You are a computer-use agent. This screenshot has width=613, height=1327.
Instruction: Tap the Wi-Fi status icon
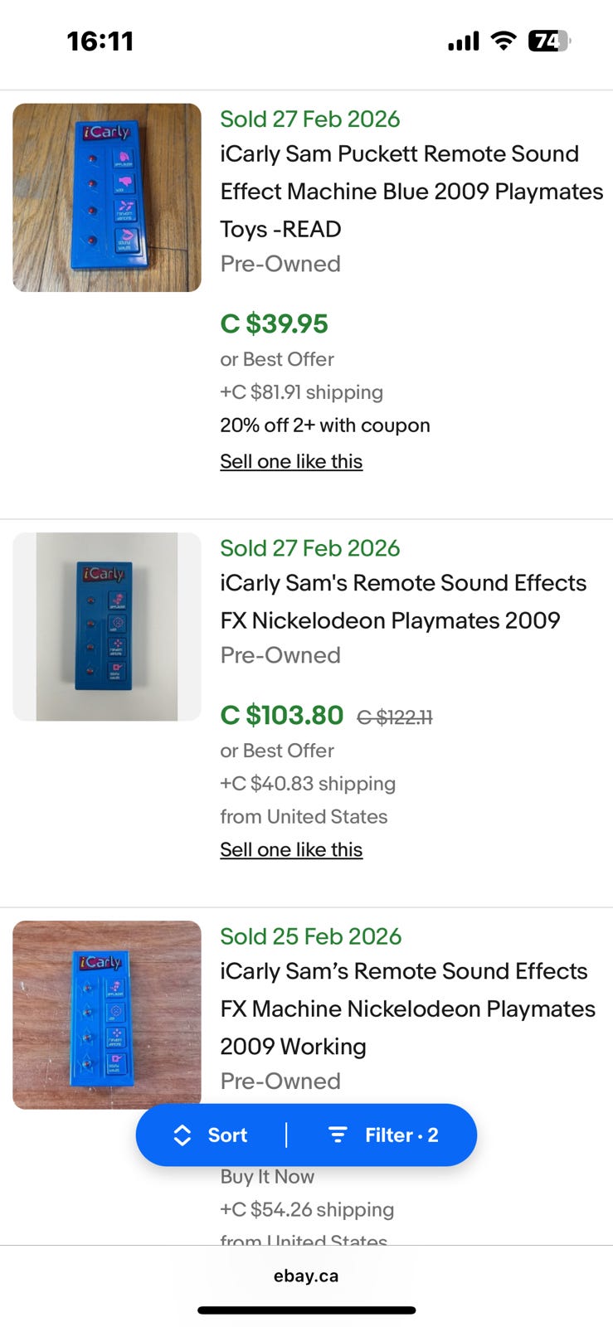[x=503, y=41]
